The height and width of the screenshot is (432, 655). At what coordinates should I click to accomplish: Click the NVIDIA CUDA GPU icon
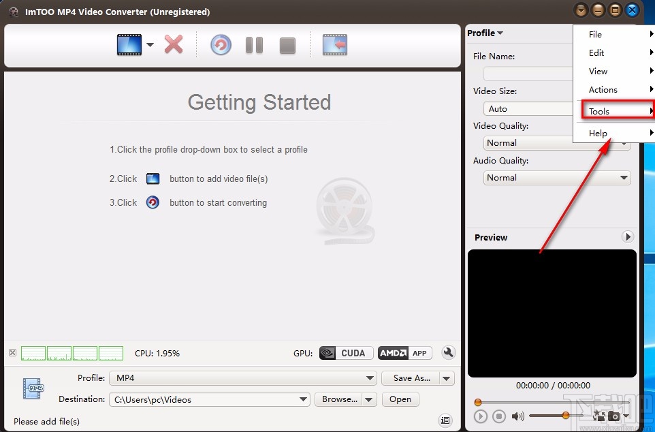coord(344,353)
